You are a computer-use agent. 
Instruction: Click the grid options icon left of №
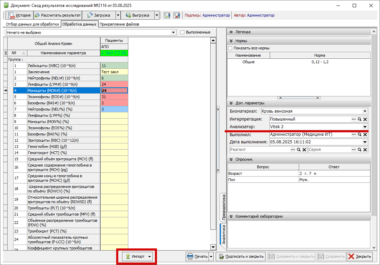pos(5,53)
